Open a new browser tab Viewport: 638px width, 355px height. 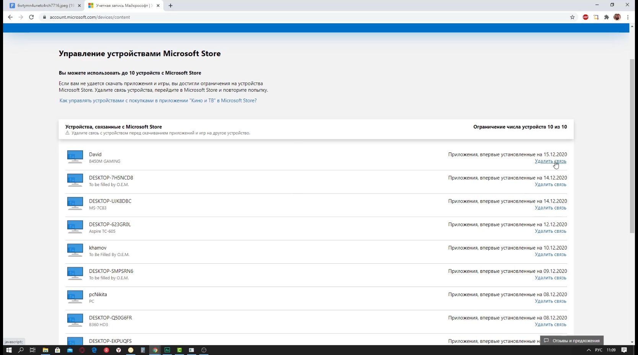171,6
